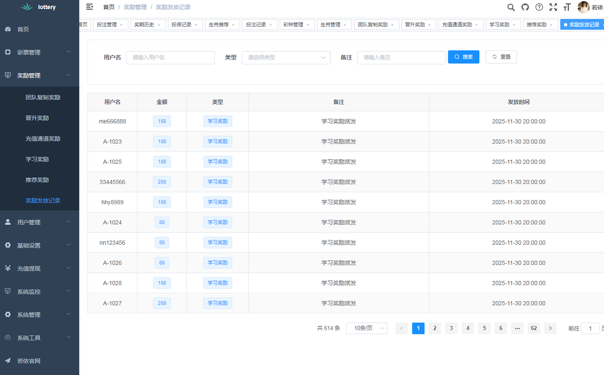The width and height of the screenshot is (604, 375).
Task: Click the lottery leaf logo
Action: [x=28, y=7]
